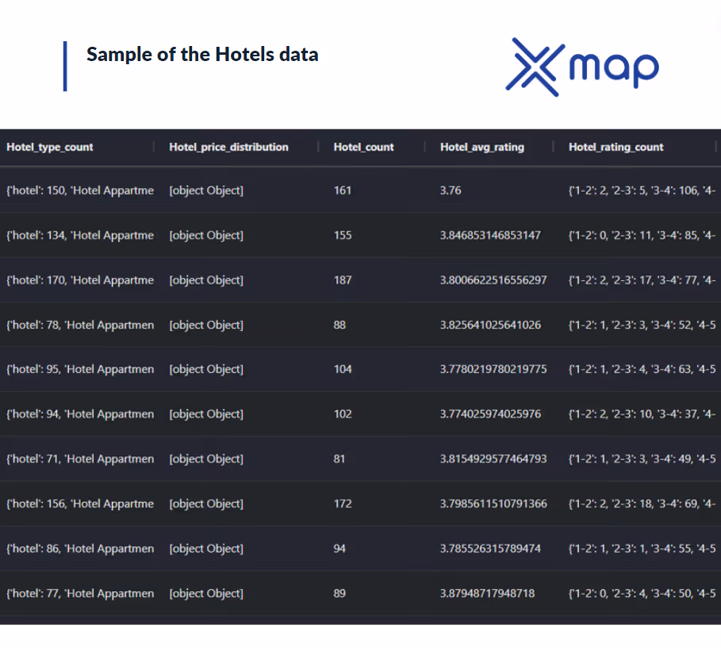Click the Hotel_count column header

pyautogui.click(x=364, y=148)
